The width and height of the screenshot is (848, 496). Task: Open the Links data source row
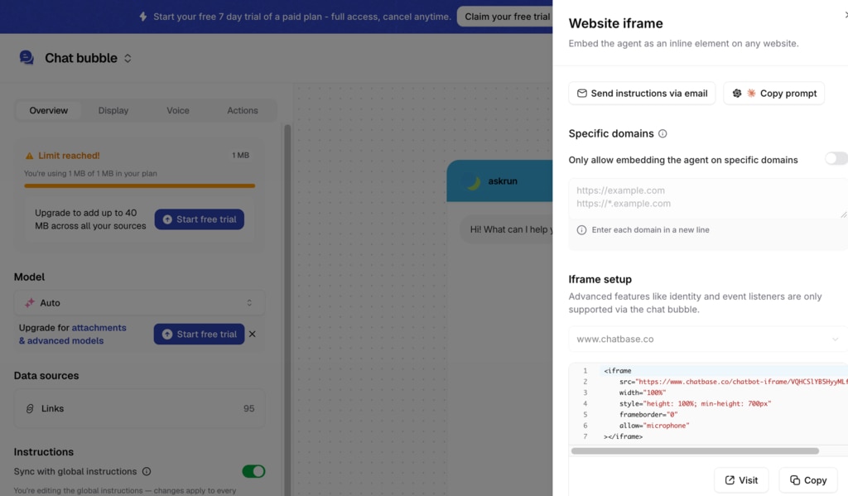pos(139,409)
